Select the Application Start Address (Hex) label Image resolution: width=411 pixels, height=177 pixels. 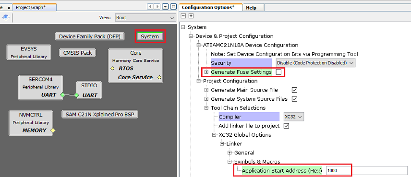282,171
